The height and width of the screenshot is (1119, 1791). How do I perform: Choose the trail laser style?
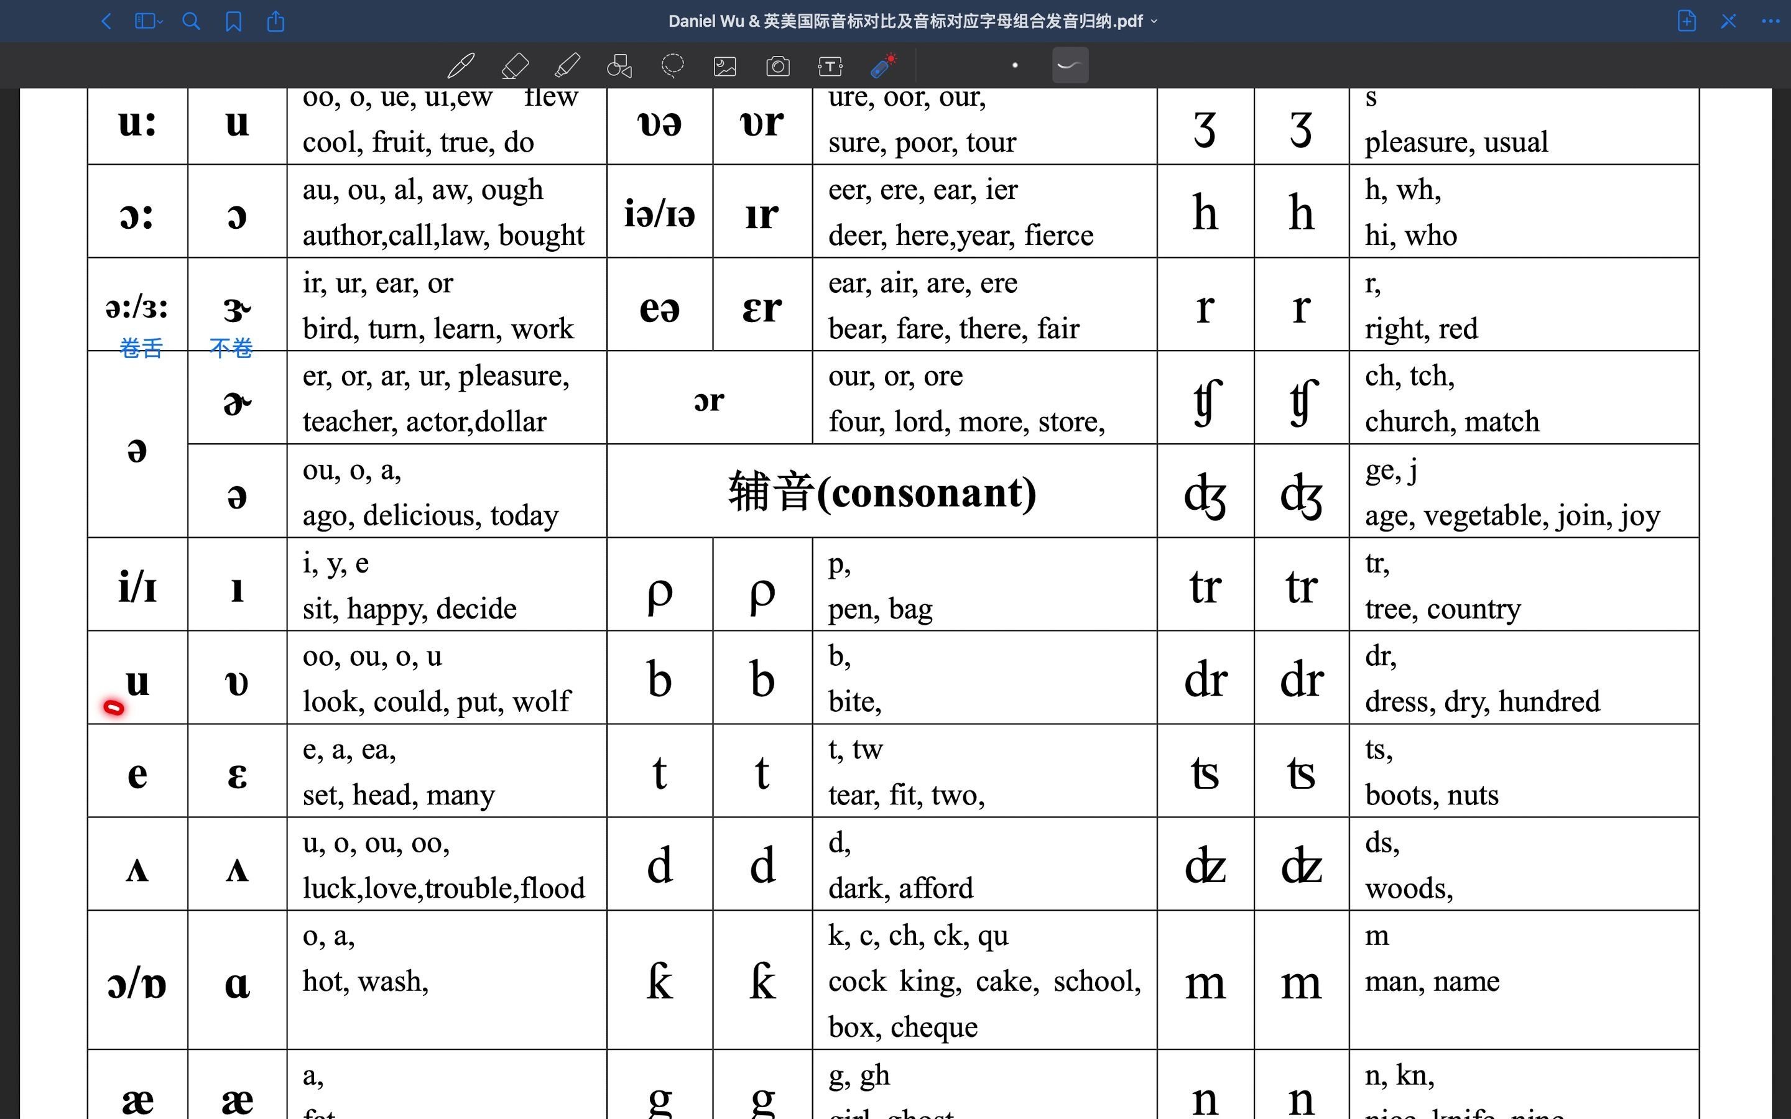[1070, 65]
